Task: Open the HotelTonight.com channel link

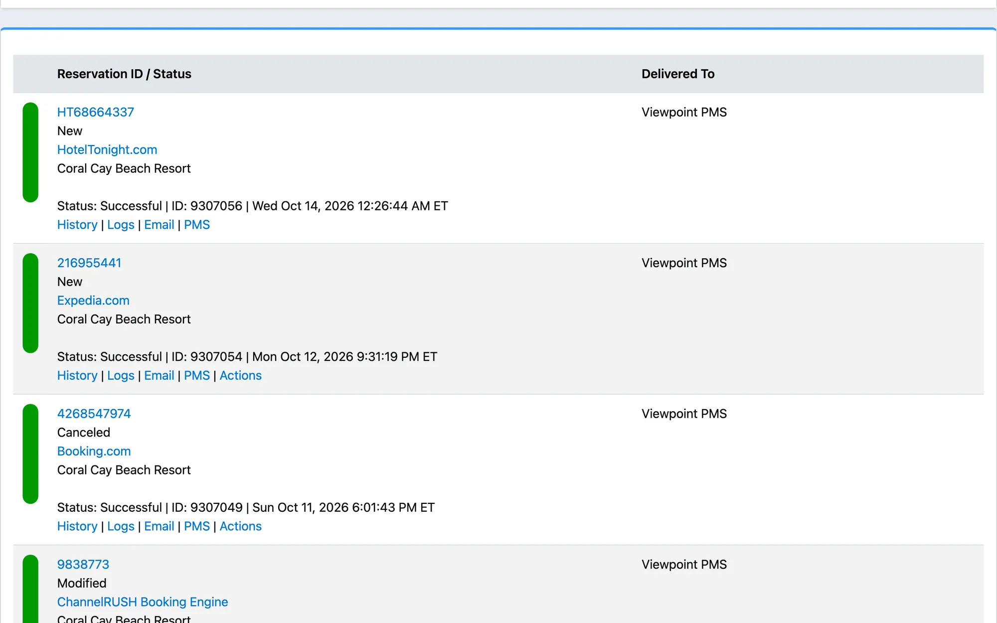Action: click(107, 150)
